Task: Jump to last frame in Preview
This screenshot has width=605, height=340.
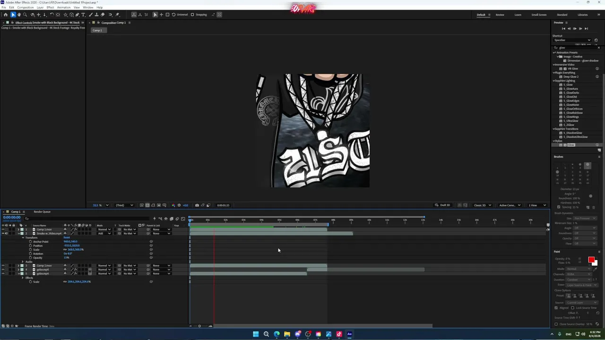Action: pyautogui.click(x=586, y=29)
